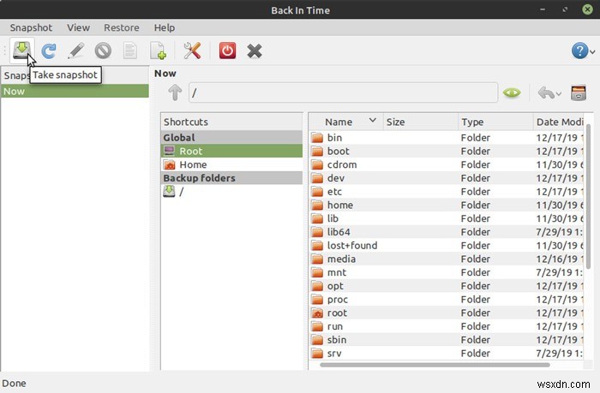The image size is (600, 393).
Task: Select the opt folder
Action: tap(447, 286)
